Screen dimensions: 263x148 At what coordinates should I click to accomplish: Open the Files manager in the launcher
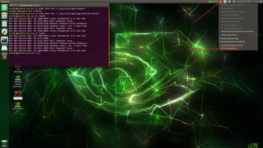[x=4, y=16]
